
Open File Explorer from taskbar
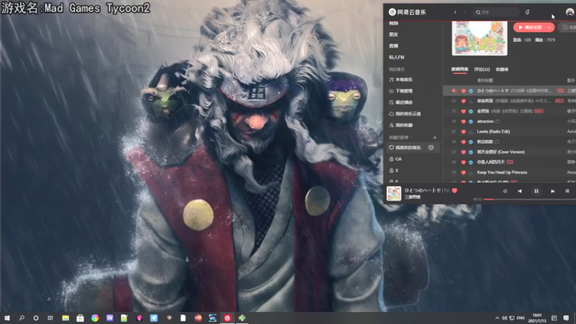(66, 318)
